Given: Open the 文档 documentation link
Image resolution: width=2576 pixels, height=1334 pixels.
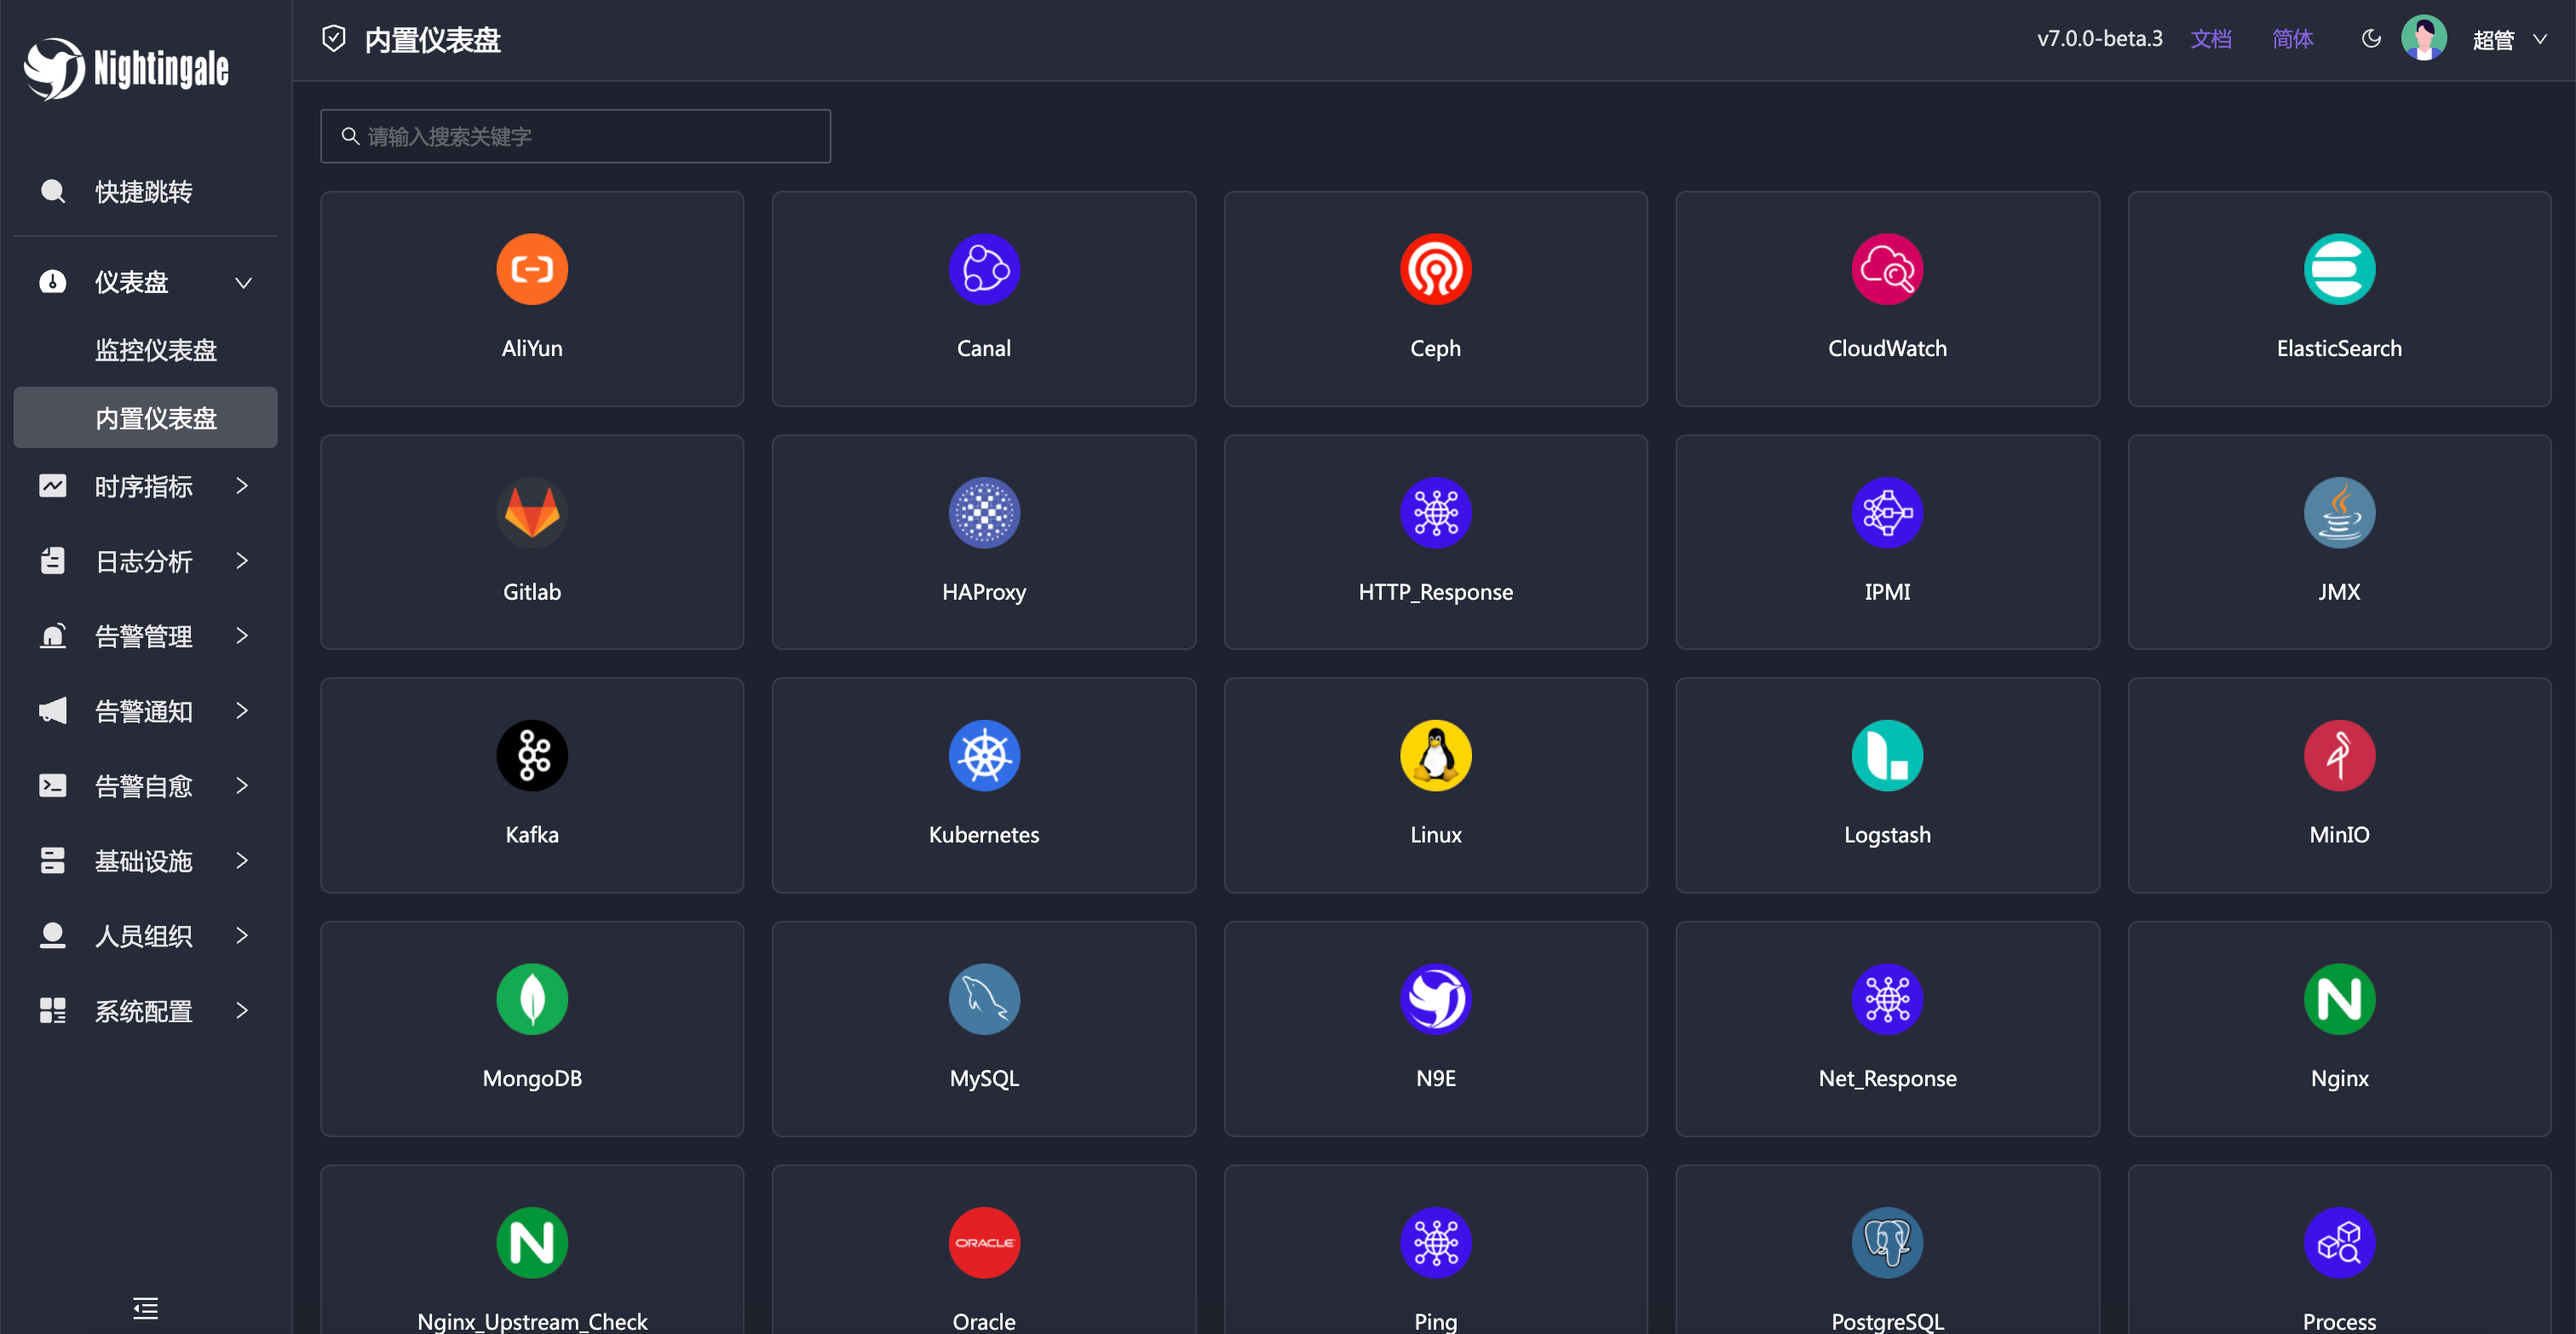Looking at the screenshot, I should coord(2210,39).
